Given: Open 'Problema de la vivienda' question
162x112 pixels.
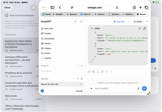Looking at the screenshot, I should coord(21,74).
